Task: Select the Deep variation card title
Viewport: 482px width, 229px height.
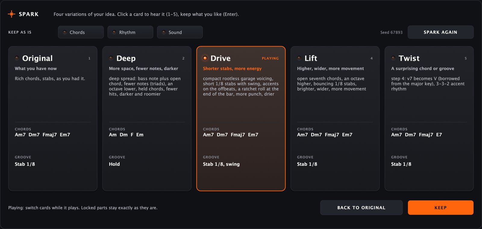Action: pyautogui.click(x=126, y=58)
